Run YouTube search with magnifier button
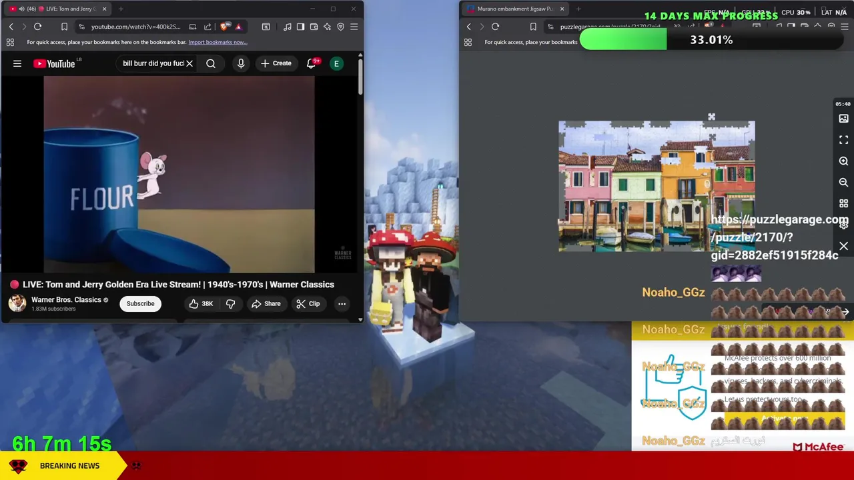Viewport: 854px width, 480px height. click(211, 63)
